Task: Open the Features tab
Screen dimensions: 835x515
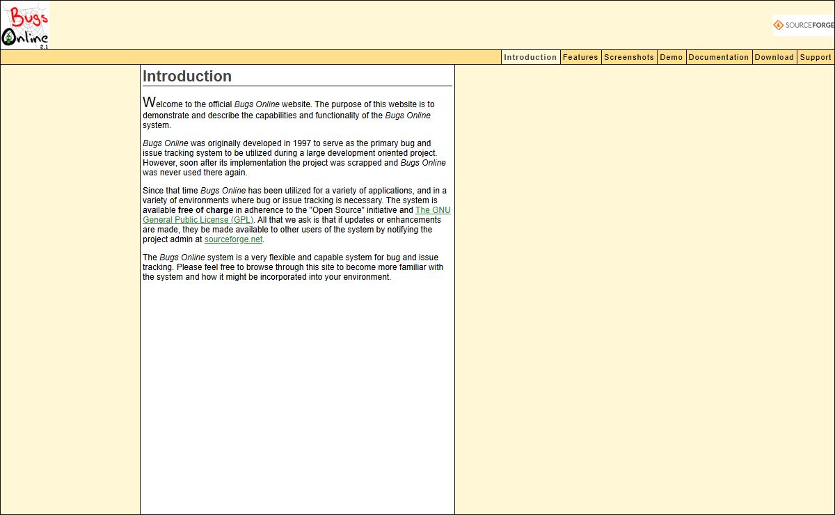Action: click(580, 57)
